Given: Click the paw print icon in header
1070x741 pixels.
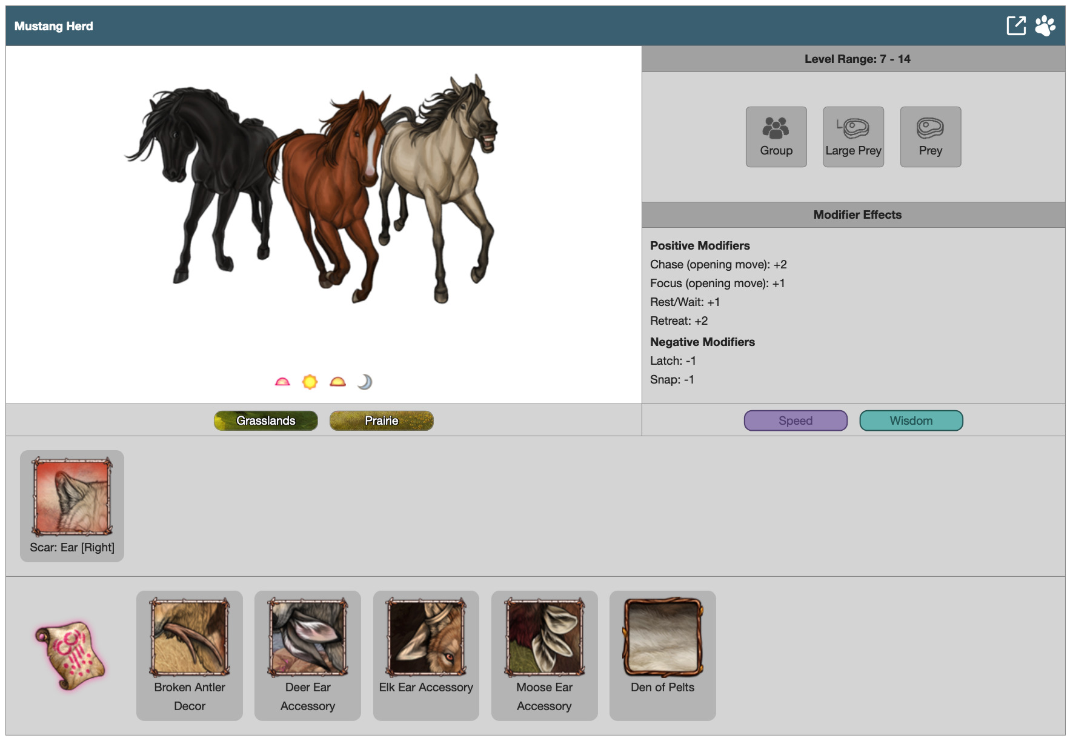Looking at the screenshot, I should tap(1045, 26).
